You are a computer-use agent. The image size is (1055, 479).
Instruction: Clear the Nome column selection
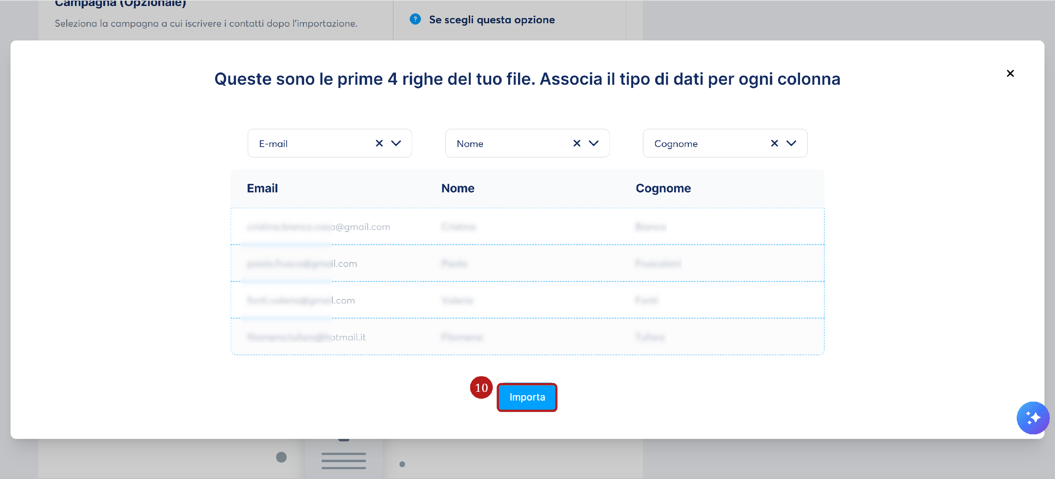point(576,143)
